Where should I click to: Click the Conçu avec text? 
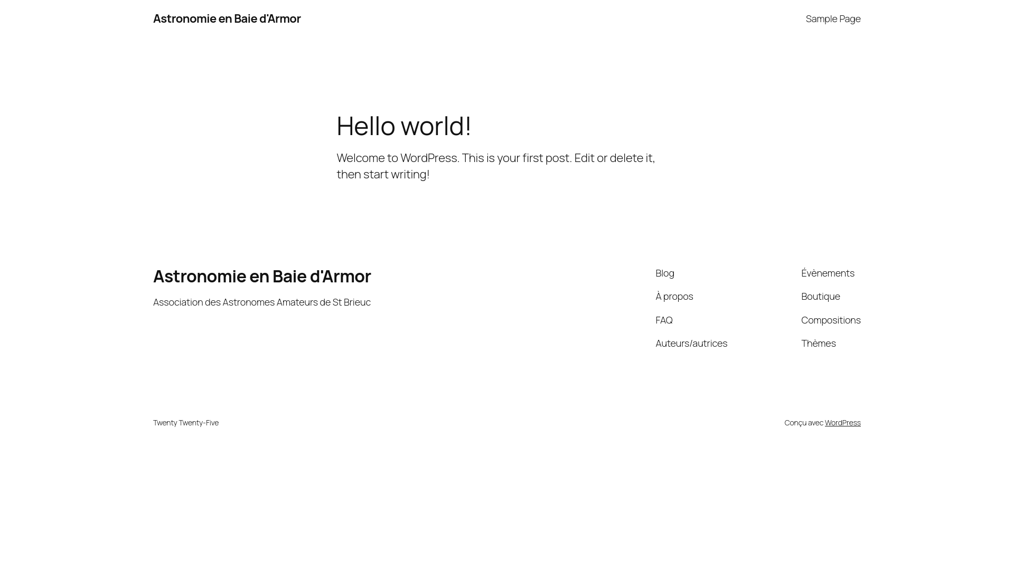[803, 422]
